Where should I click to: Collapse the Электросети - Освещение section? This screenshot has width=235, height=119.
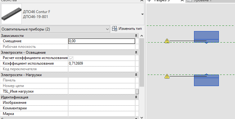click(136, 53)
